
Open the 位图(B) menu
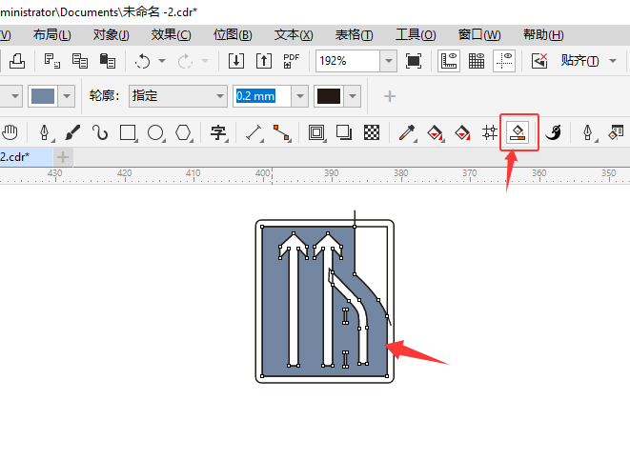[233, 35]
